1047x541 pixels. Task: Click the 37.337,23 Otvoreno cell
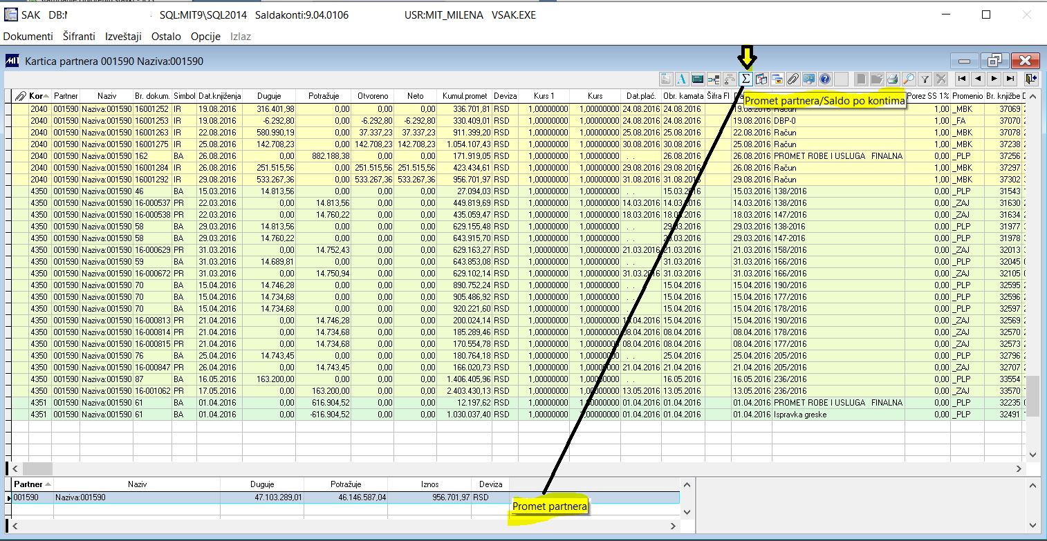pyautogui.click(x=372, y=132)
